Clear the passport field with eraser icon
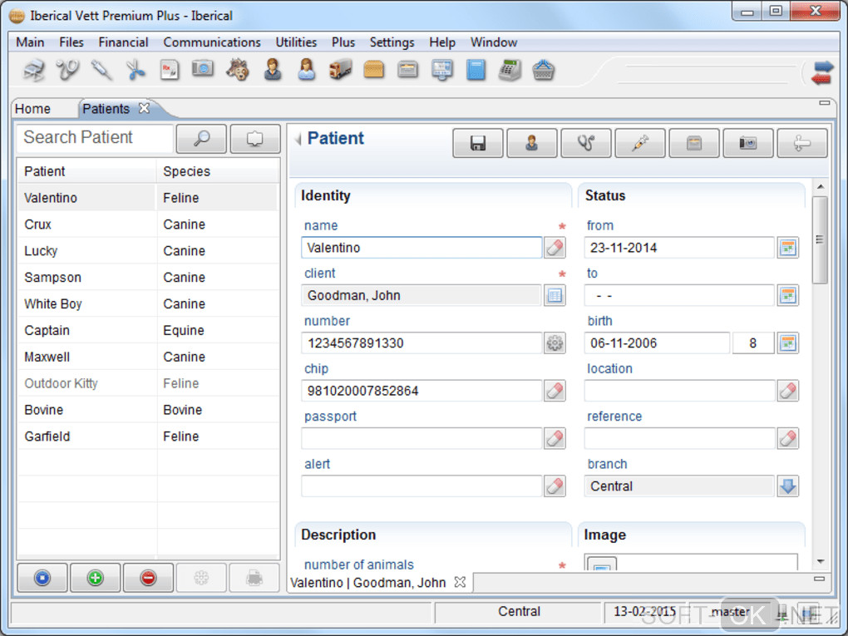The height and width of the screenshot is (636, 848). tap(555, 438)
